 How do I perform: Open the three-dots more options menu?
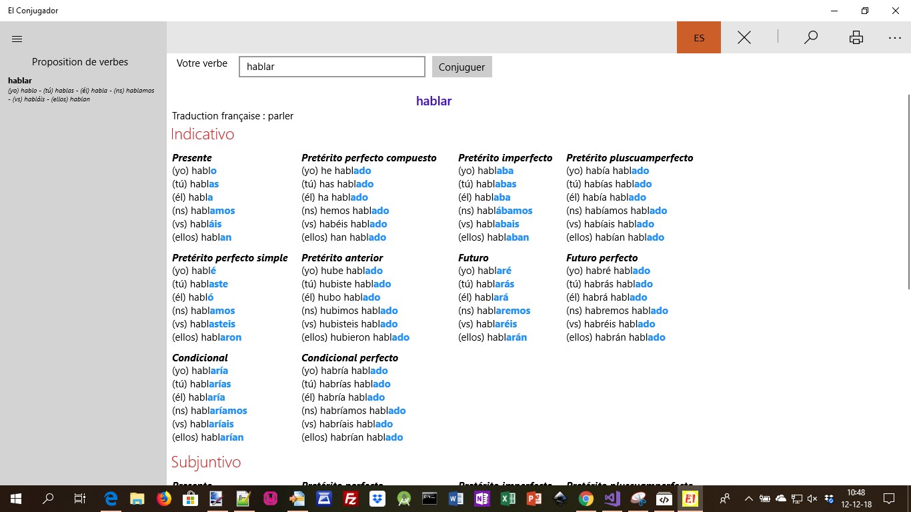coord(895,38)
